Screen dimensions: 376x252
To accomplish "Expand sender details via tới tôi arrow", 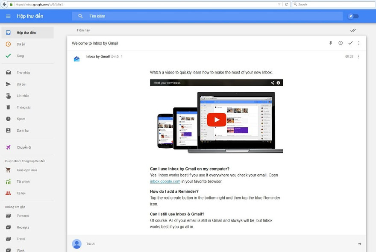I will coord(121,56).
